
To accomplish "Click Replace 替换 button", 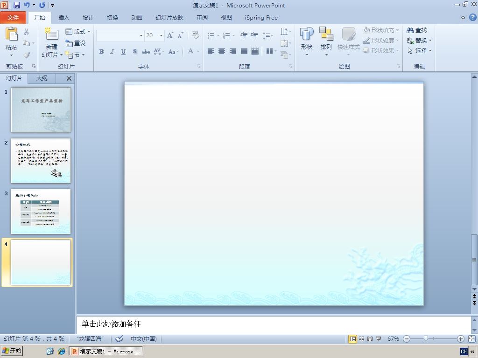I will pyautogui.click(x=419, y=41).
